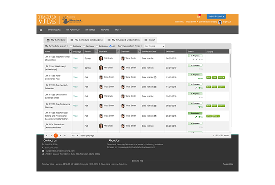The width and height of the screenshot is (275, 185).
Task: Click calendar icon in Post-Conference Plan row
Action: [156, 77]
